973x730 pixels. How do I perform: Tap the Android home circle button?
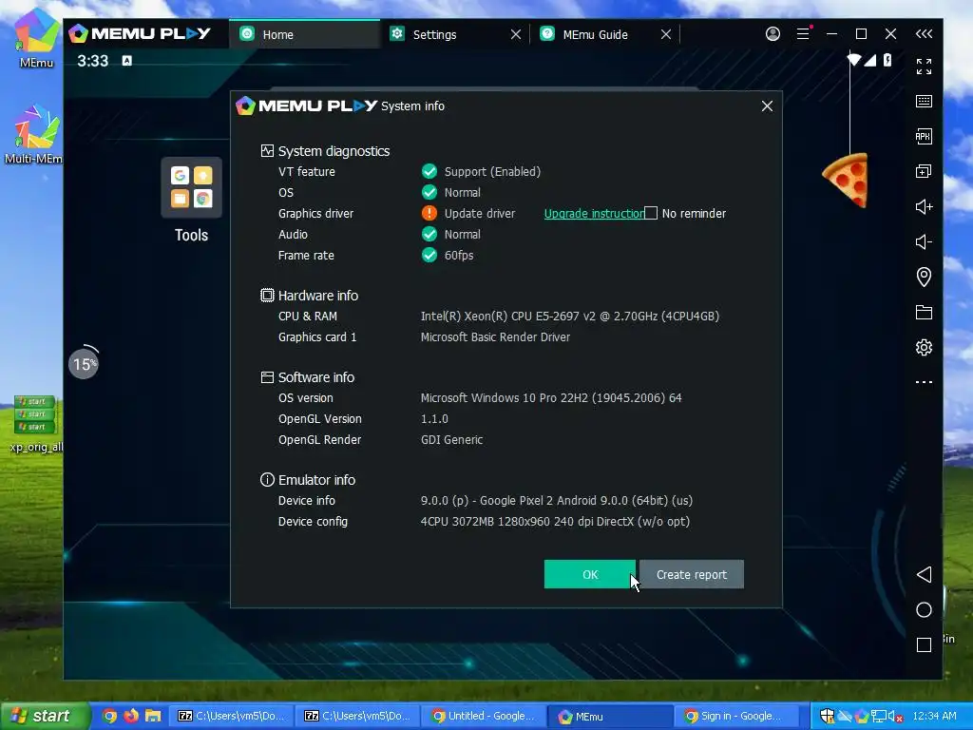pyautogui.click(x=924, y=609)
